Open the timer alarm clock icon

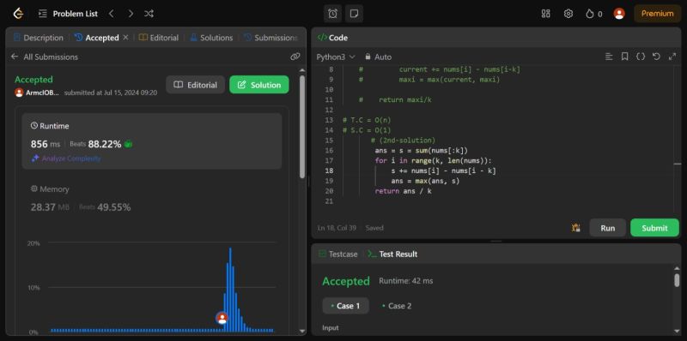[332, 14]
